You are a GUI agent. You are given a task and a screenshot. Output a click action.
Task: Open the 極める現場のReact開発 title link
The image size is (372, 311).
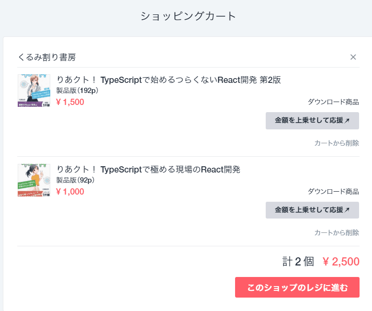click(148, 169)
